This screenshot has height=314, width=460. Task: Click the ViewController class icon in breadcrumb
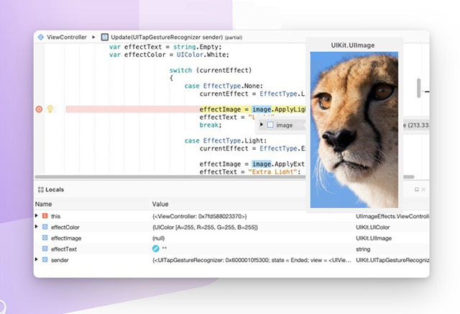click(x=41, y=37)
